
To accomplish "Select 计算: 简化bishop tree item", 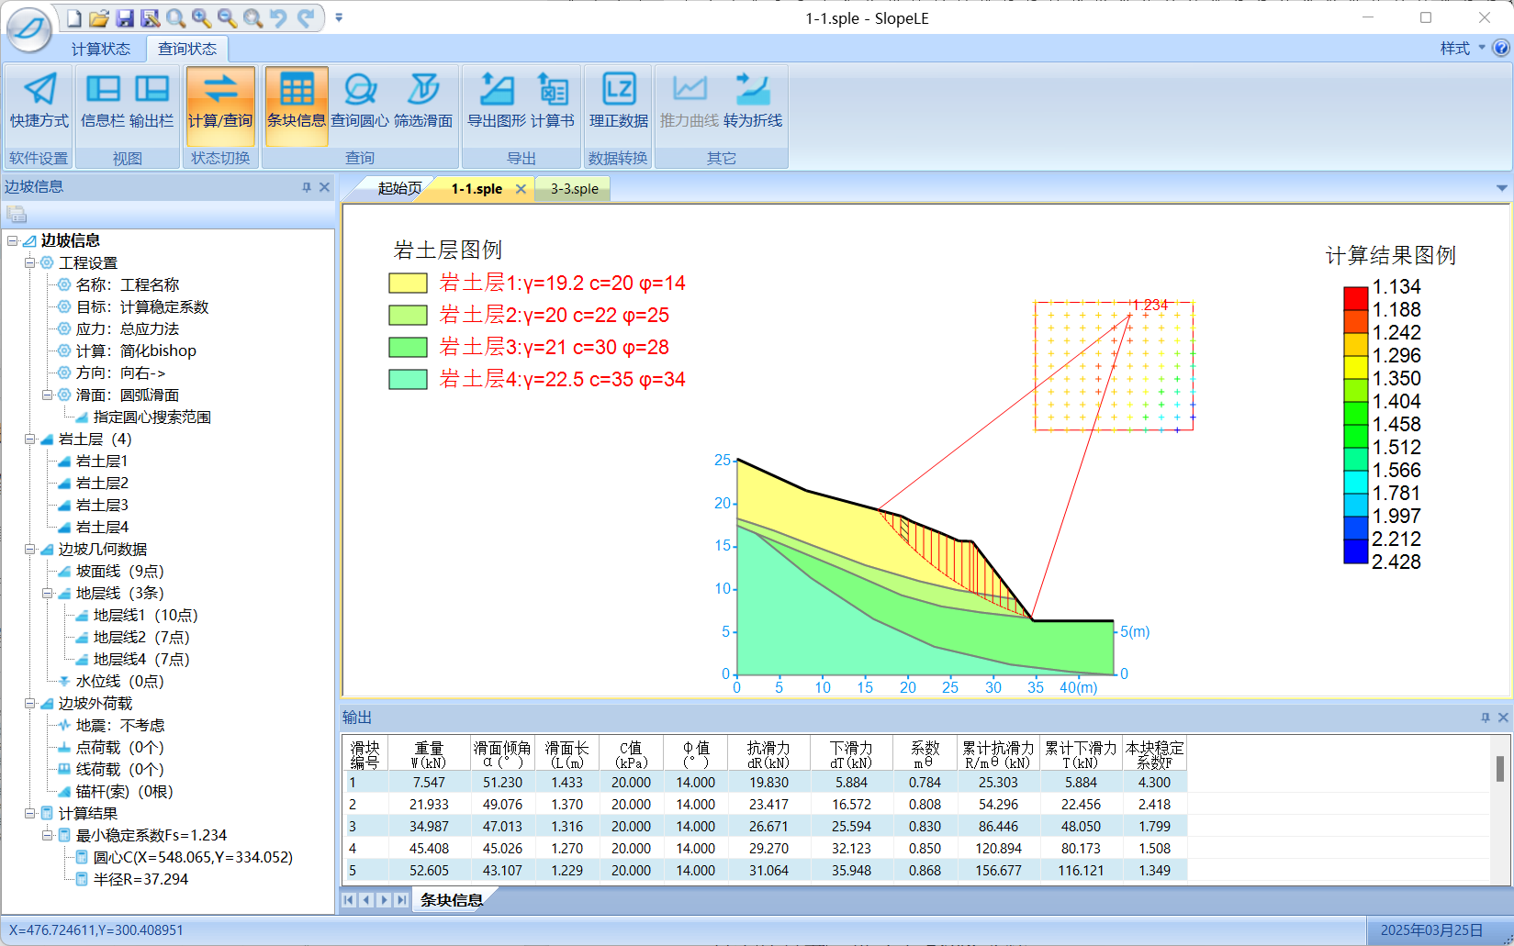I will point(136,351).
